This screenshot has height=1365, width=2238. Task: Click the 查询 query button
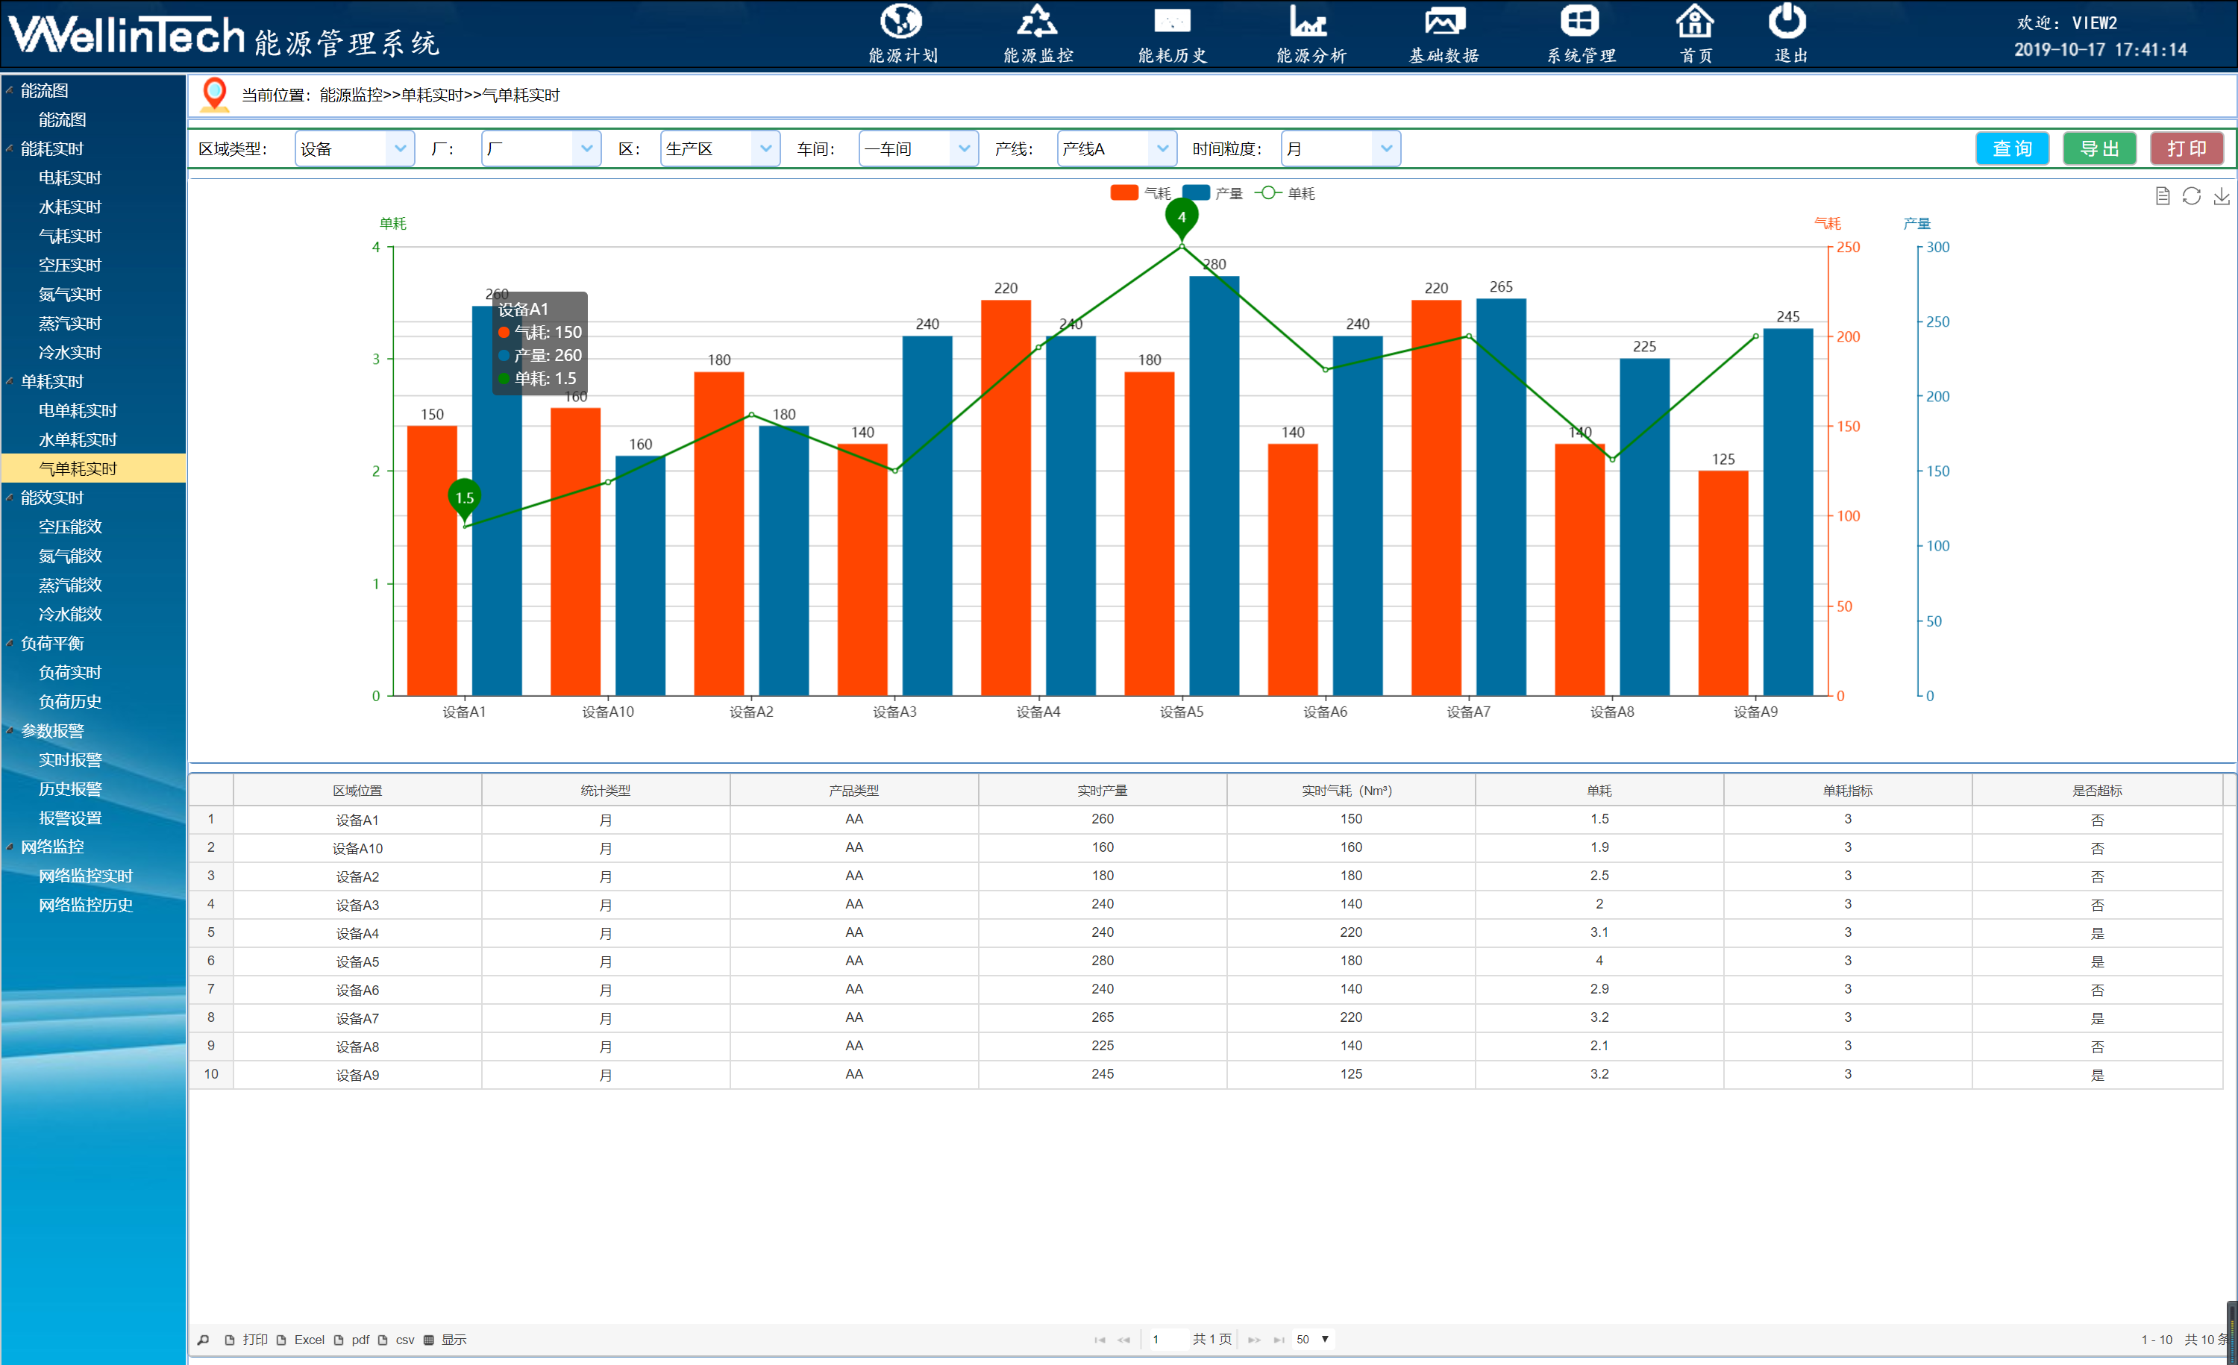[2012, 149]
